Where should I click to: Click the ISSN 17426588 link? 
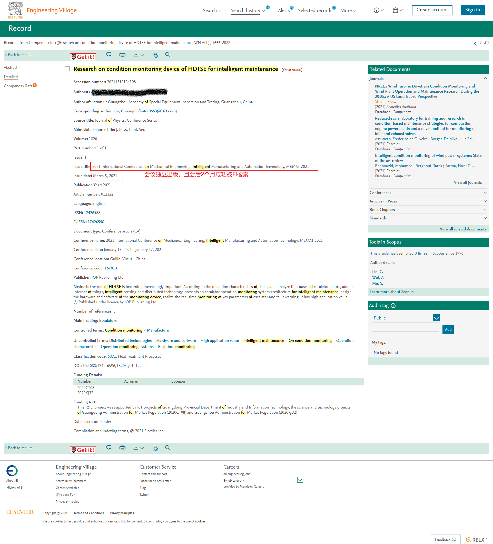tap(92, 213)
